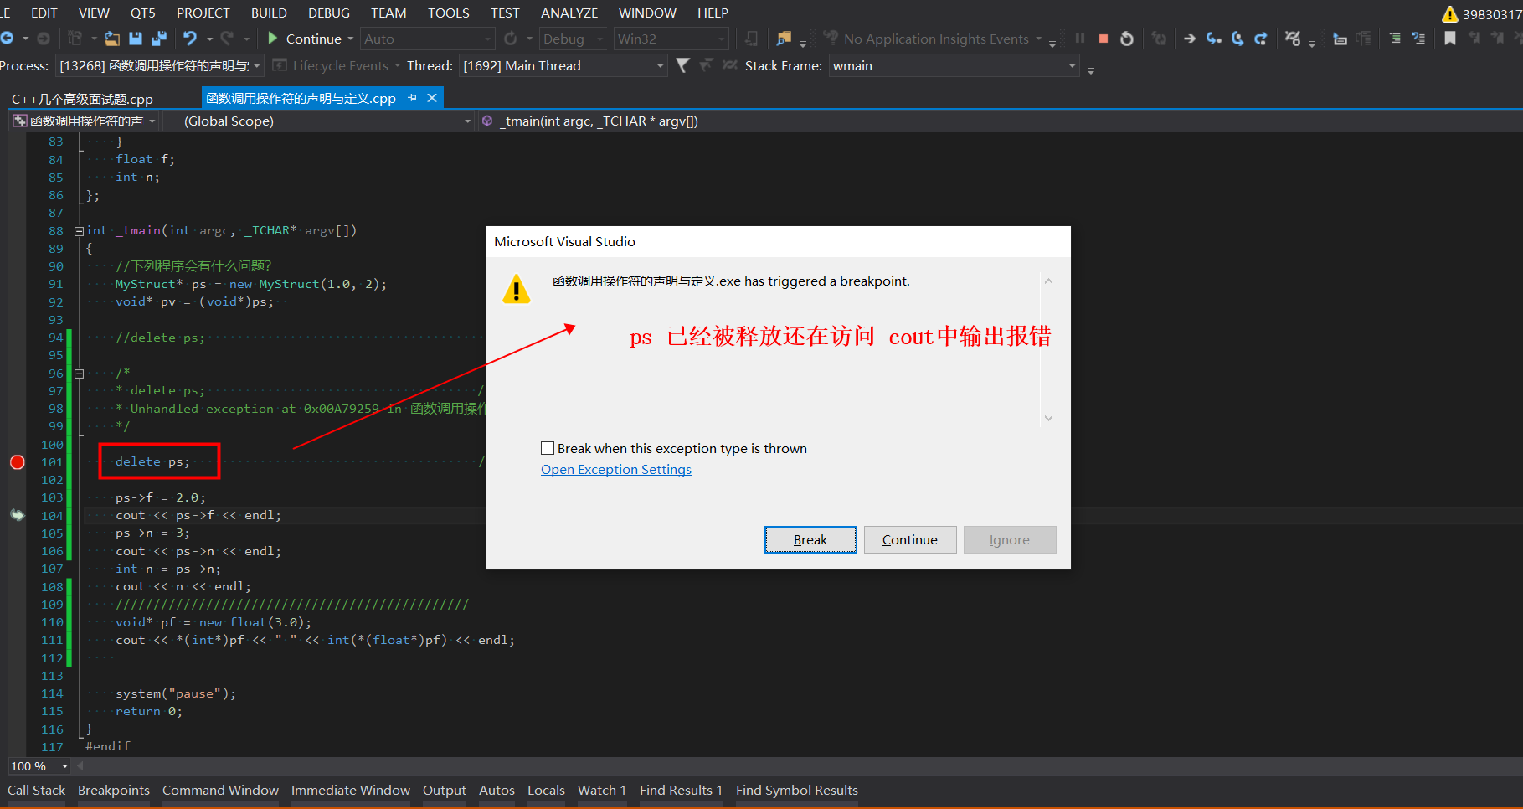Open the Immediate Window tab
The image size is (1523, 809).
[351, 790]
